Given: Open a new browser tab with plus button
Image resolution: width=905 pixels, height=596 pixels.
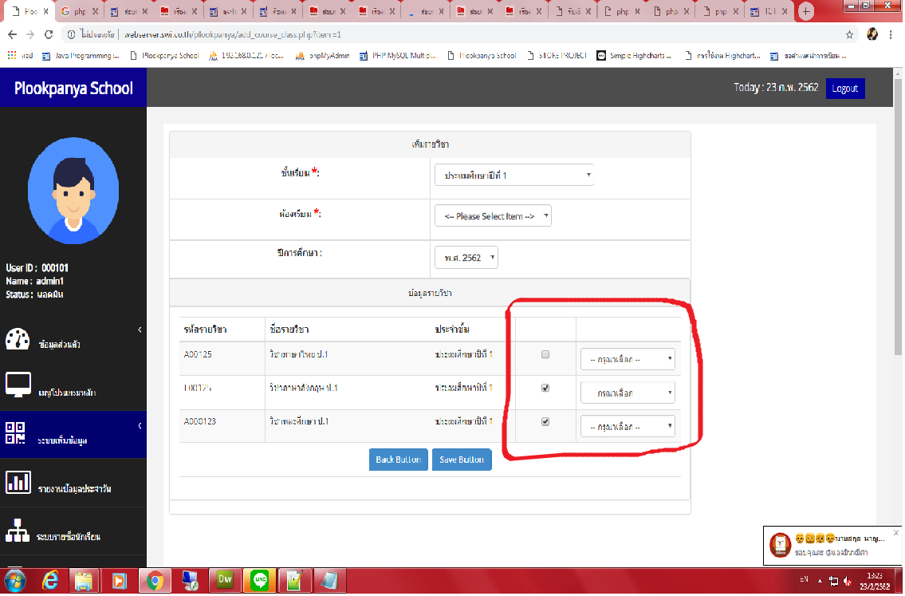Looking at the screenshot, I should click(x=805, y=11).
